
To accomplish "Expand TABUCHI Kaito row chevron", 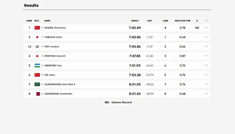I will click(207, 37).
